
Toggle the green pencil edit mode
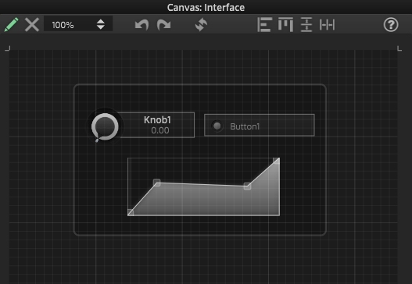pyautogui.click(x=11, y=25)
